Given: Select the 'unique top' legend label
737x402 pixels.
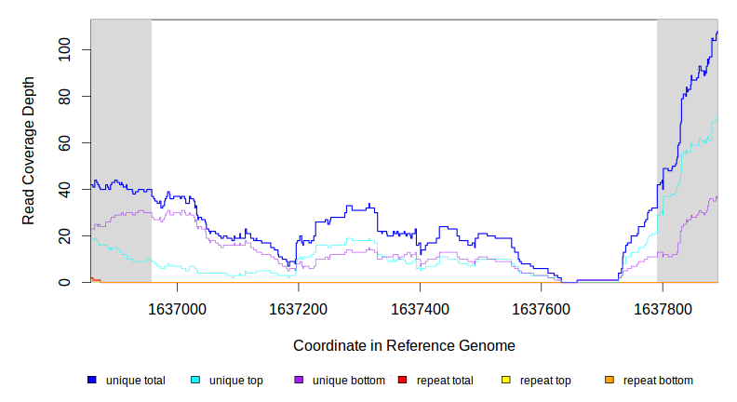Looking at the screenshot, I should pos(236,381).
